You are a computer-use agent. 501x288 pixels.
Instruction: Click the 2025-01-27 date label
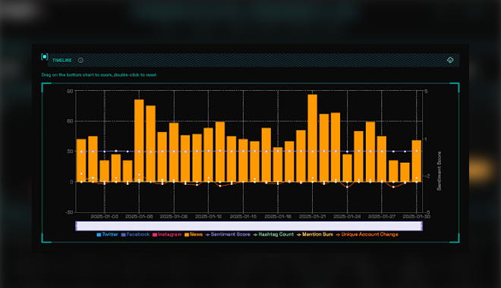click(x=382, y=217)
